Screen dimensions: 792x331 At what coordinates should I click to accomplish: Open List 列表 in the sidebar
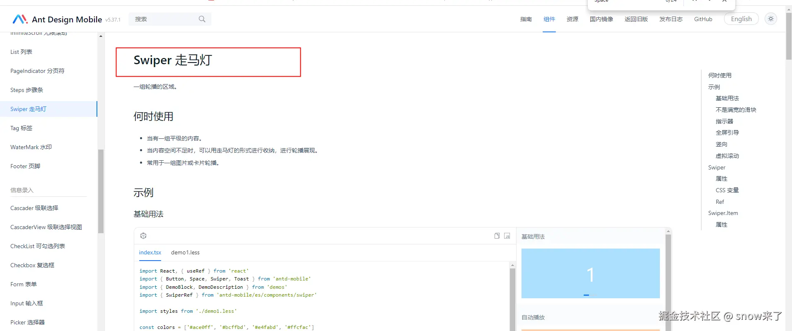tap(48, 52)
